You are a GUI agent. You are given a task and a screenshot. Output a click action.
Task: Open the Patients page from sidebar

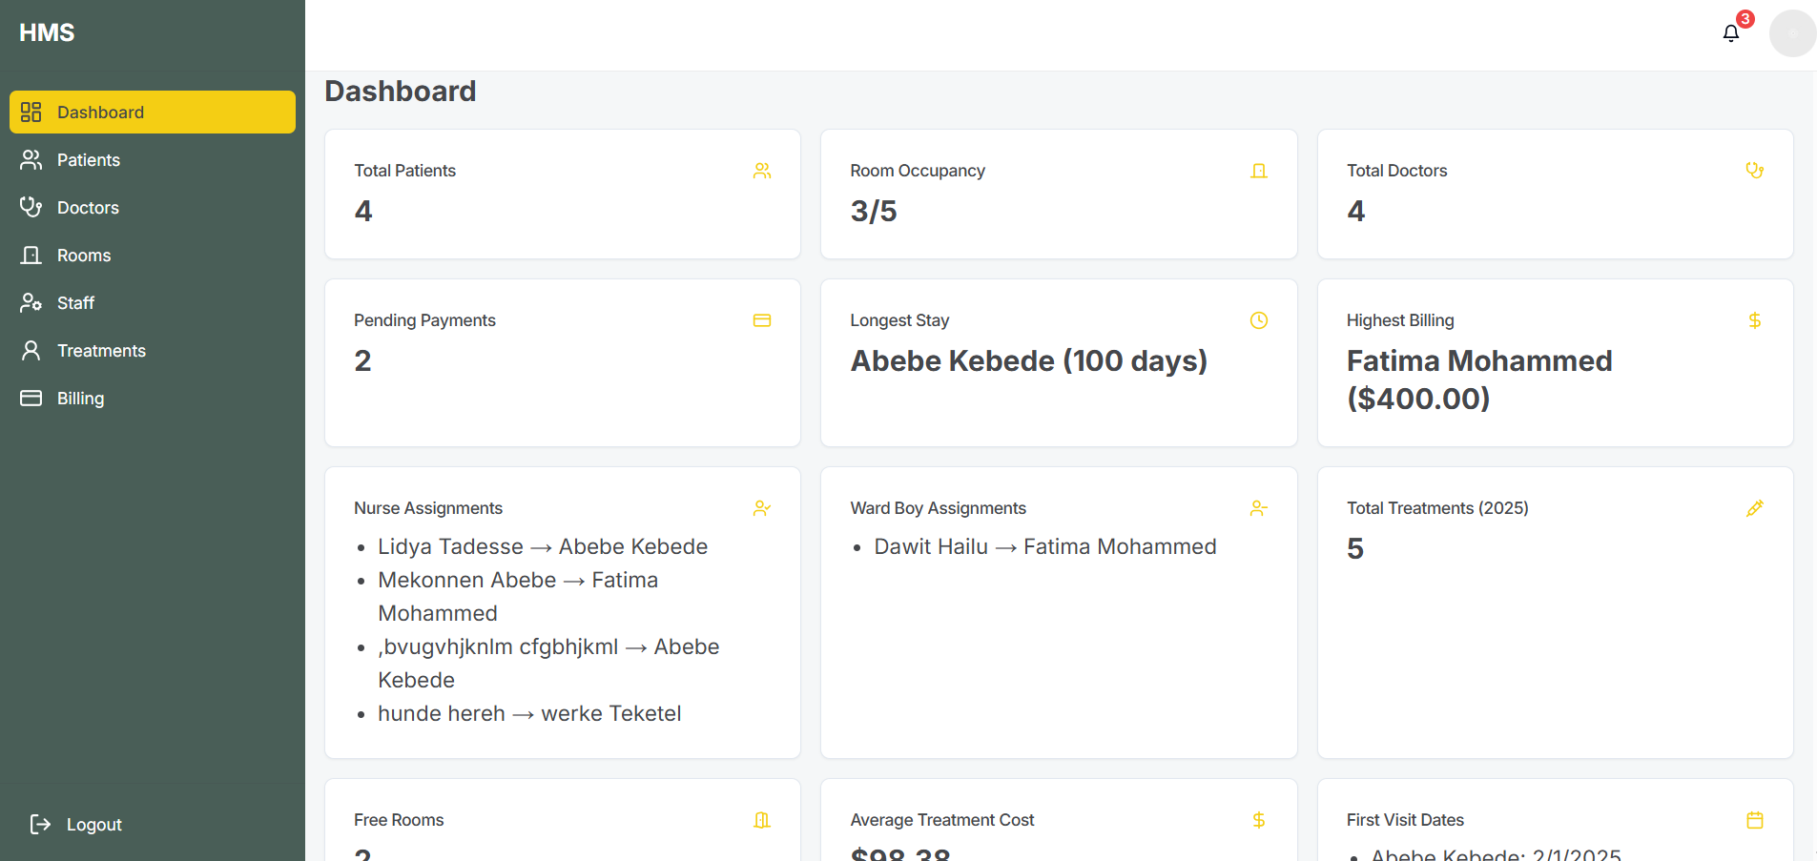tap(88, 160)
